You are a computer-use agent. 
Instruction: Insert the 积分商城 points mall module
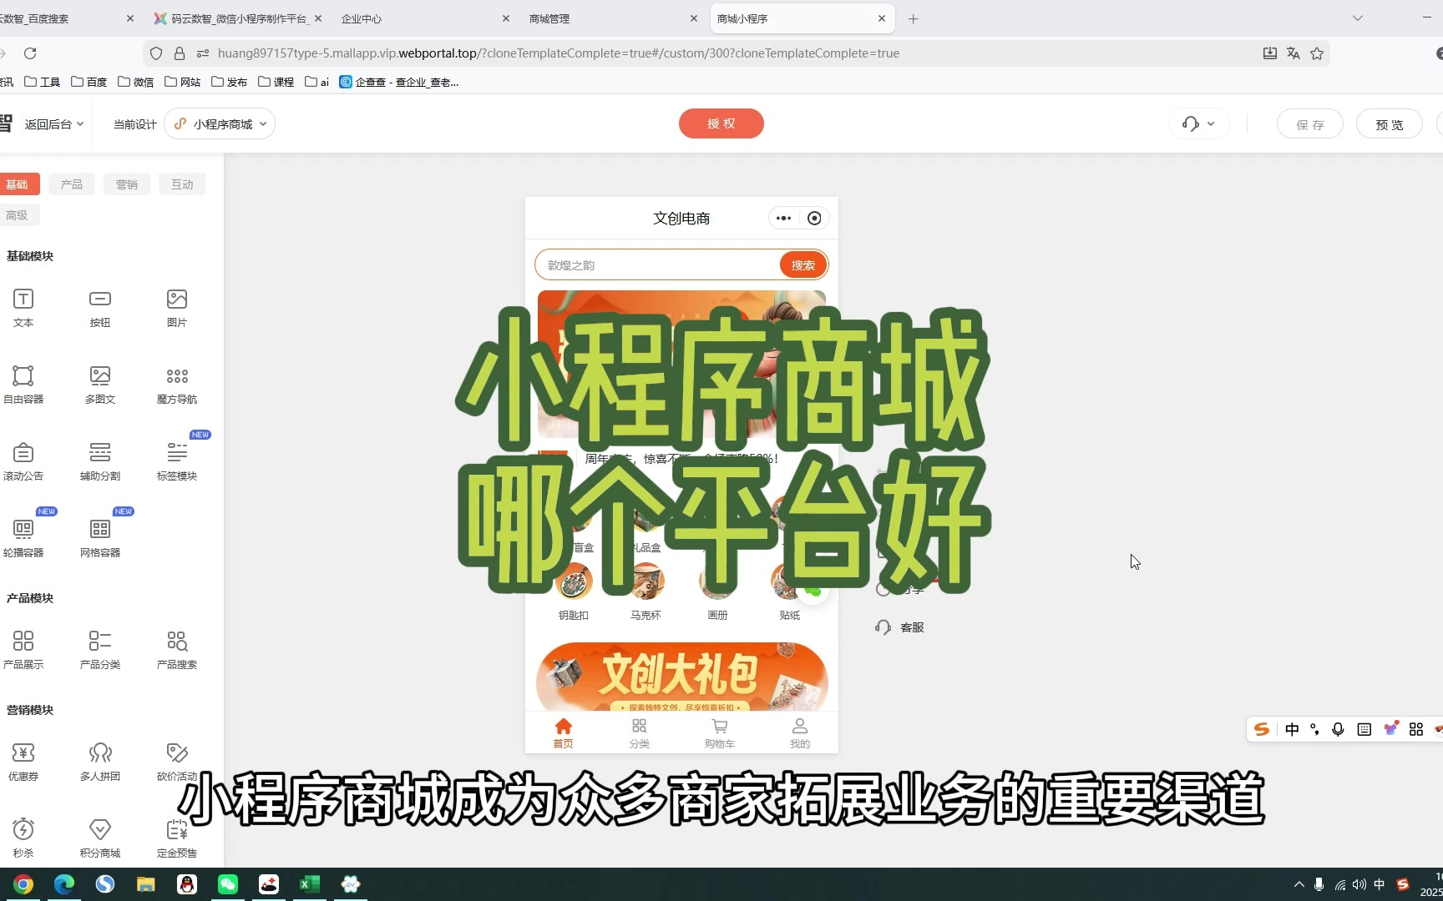100,838
